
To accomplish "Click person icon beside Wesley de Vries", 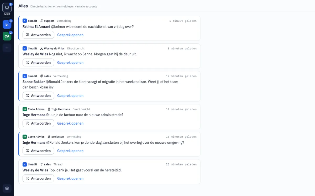I will pyautogui.click(x=41, y=48).
